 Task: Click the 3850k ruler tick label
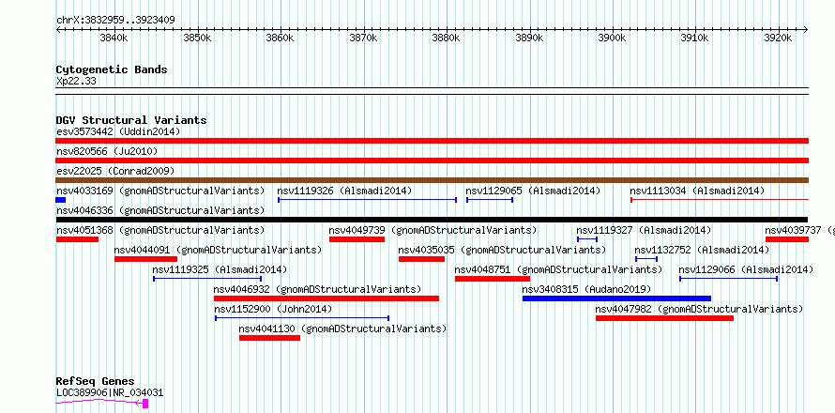pos(196,38)
